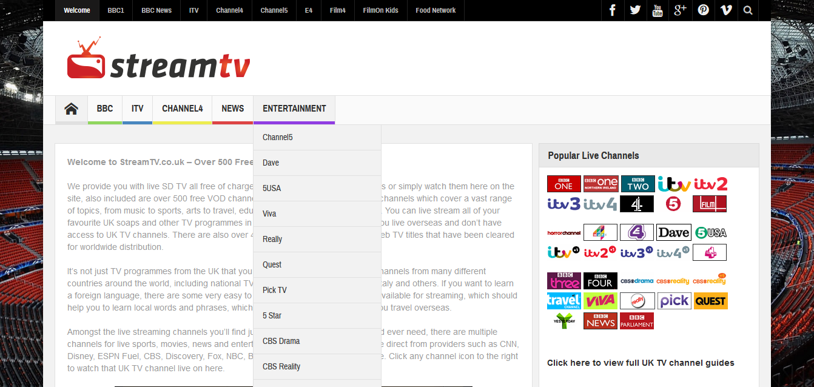The width and height of the screenshot is (814, 387).
Task: Open the colourful More4 logo
Action: tap(600, 232)
